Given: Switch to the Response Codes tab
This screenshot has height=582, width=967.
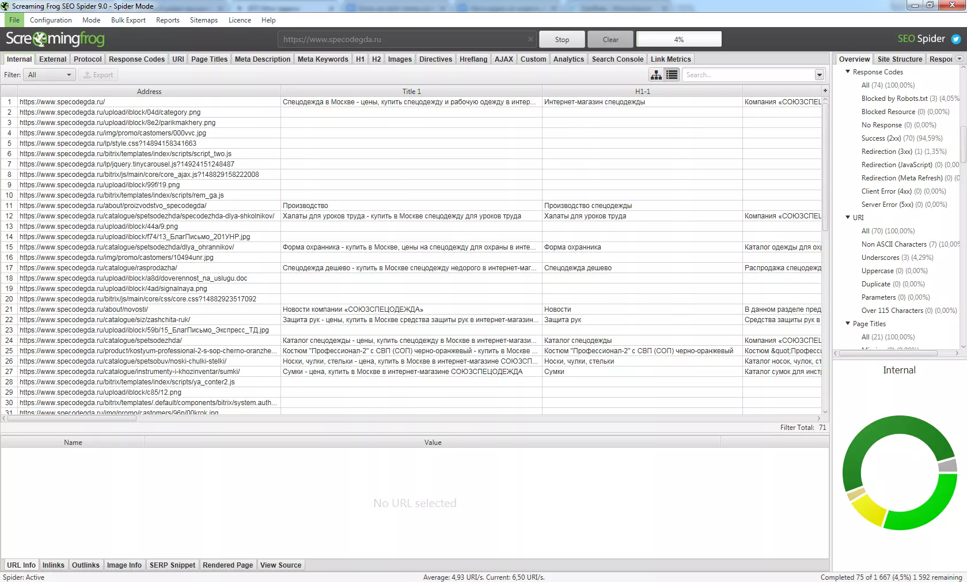Looking at the screenshot, I should click(x=136, y=59).
